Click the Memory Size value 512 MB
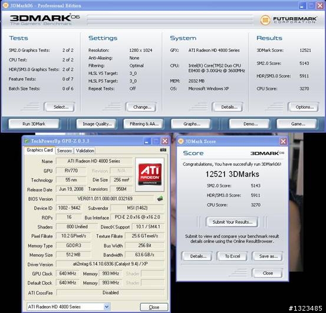Screen dimensions: 326x313 (73, 255)
